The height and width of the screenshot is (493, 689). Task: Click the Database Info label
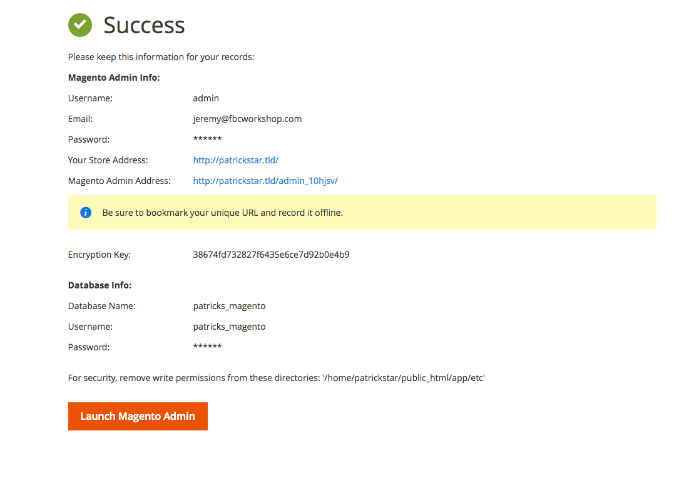coord(100,285)
